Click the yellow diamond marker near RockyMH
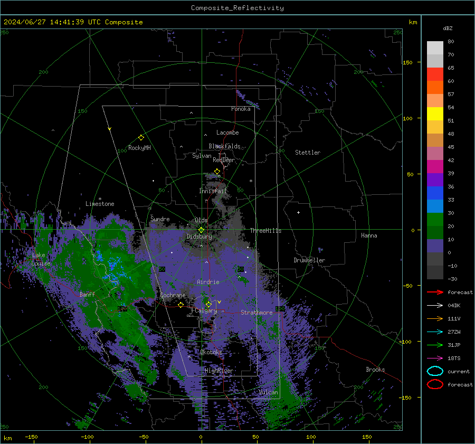This screenshot has width=475, height=444. (x=141, y=138)
